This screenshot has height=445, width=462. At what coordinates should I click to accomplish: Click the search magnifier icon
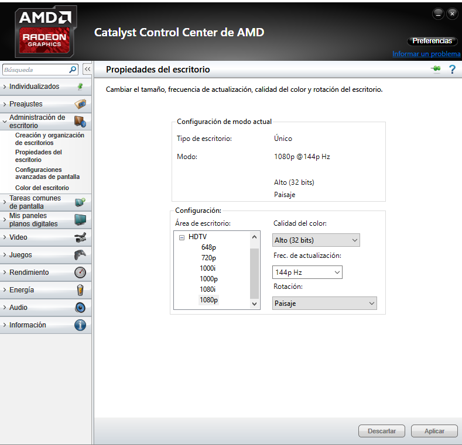(73, 70)
